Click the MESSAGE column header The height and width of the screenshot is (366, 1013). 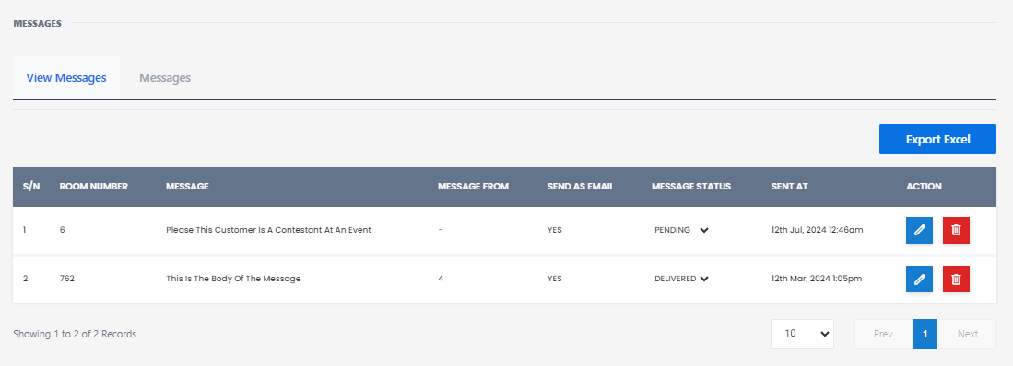coord(187,187)
